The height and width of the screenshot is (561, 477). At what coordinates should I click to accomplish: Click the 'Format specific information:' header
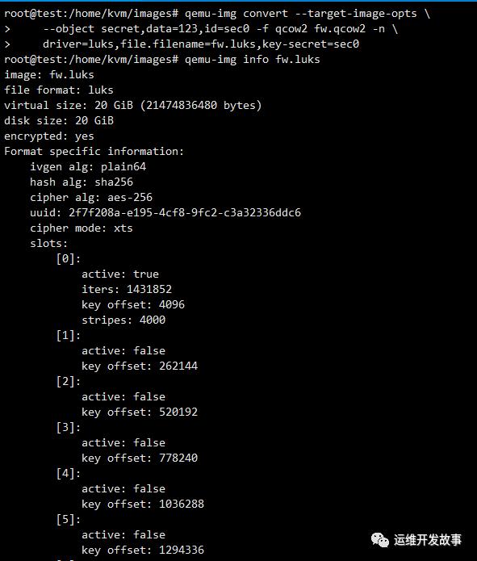[x=94, y=151]
